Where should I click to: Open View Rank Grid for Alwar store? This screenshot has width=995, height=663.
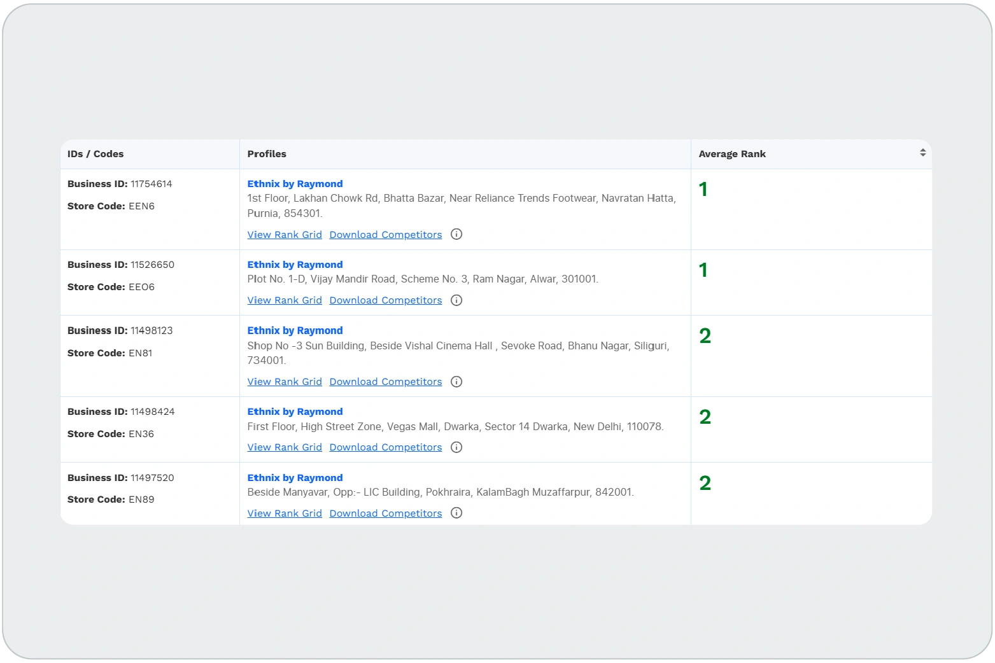click(285, 300)
